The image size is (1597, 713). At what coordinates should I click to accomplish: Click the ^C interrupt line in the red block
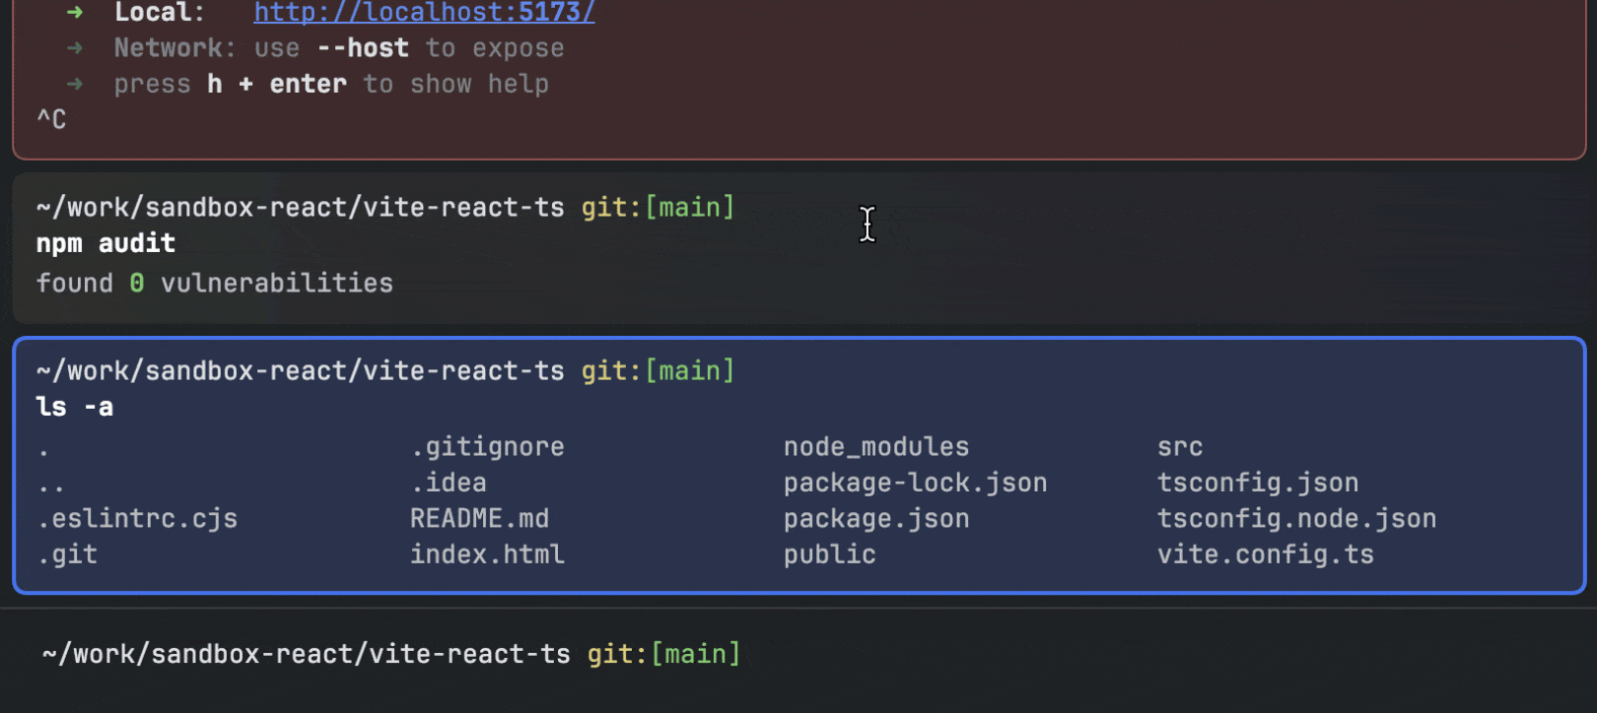pyautogui.click(x=51, y=120)
